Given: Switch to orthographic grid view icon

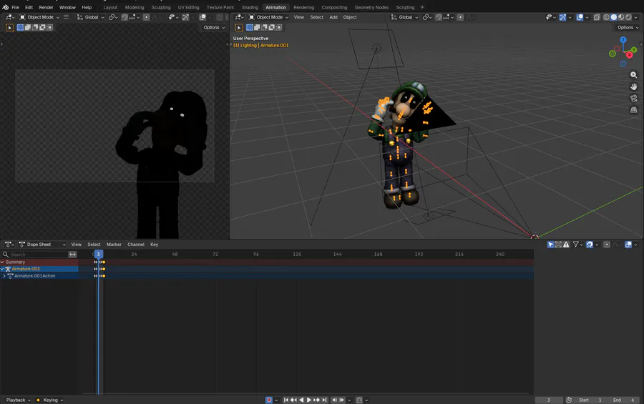Looking at the screenshot, I should 633,110.
